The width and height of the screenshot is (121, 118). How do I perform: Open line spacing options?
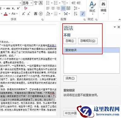pyautogui.click(x=76, y=8)
